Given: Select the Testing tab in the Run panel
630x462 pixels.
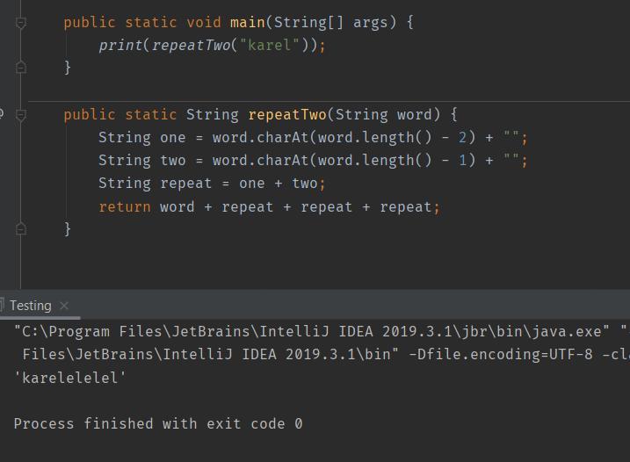Looking at the screenshot, I should (31, 306).
